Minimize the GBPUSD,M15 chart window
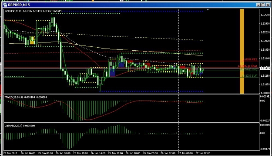The image size is (272, 156). (x=259, y=5)
